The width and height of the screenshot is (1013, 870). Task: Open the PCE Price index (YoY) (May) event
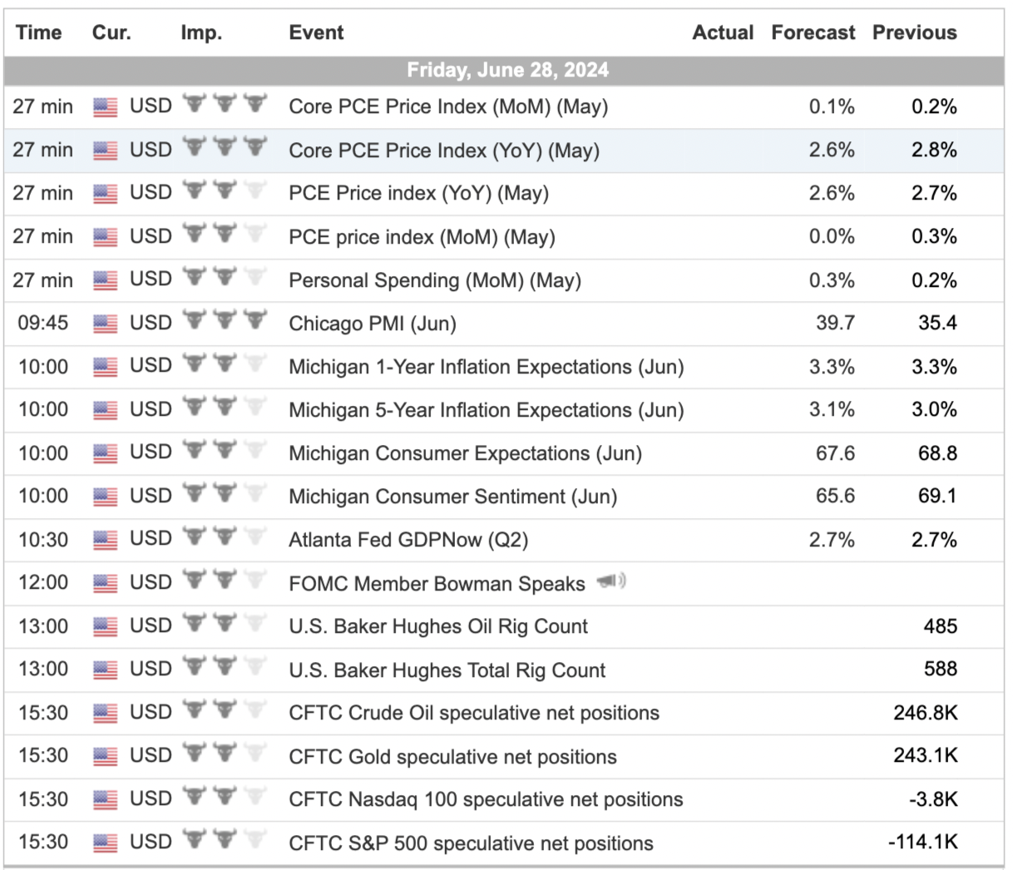click(x=418, y=194)
